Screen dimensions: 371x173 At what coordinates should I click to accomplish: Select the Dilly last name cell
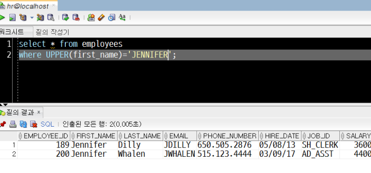pyautogui.click(x=140, y=145)
